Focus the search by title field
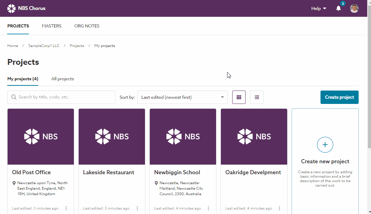The image size is (371, 214). [61, 97]
